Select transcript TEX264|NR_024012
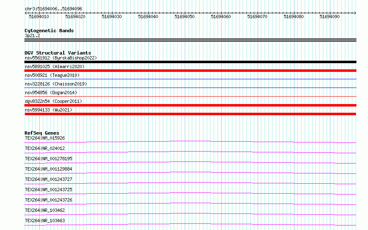 [x=45, y=148]
